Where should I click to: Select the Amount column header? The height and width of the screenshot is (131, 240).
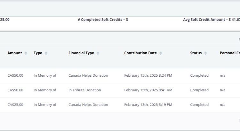pos(15,53)
